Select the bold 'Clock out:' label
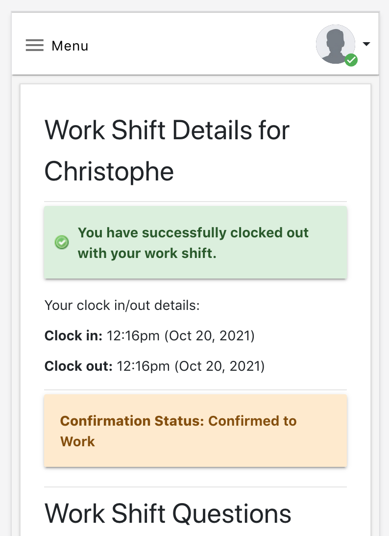 pyautogui.click(x=78, y=366)
